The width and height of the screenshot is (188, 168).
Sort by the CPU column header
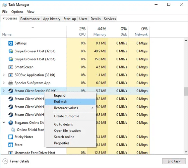(77, 32)
